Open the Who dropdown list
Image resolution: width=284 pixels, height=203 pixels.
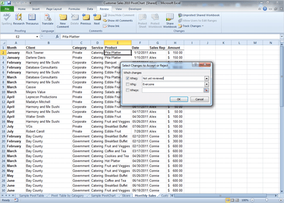(x=206, y=84)
